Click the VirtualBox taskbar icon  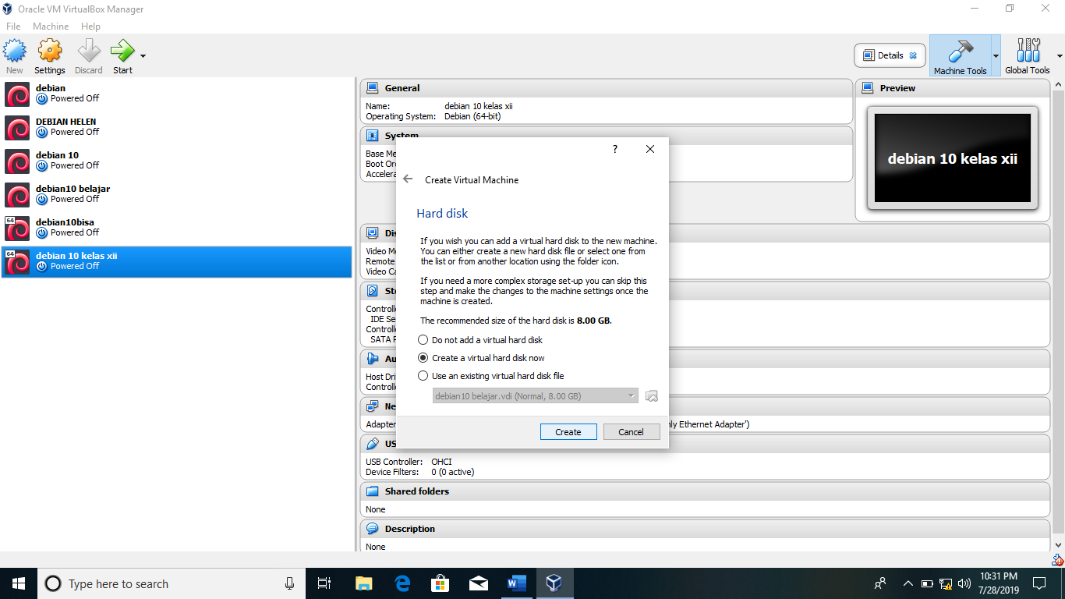(x=554, y=583)
